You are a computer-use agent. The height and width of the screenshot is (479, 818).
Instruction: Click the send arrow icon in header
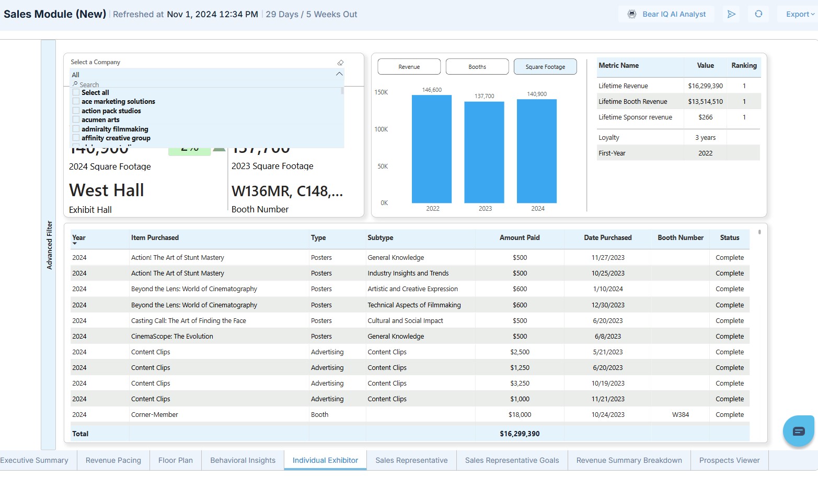tap(731, 14)
